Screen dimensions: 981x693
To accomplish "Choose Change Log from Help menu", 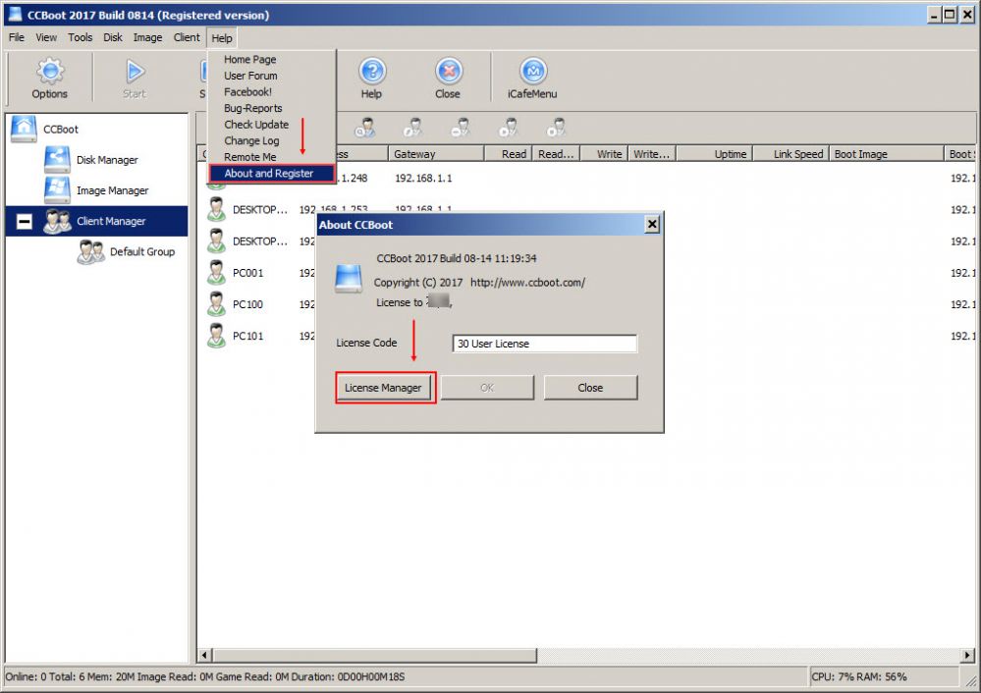I will (252, 140).
